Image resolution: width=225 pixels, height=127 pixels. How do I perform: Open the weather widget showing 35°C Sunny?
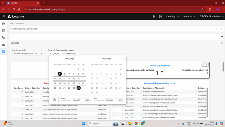click(x=8, y=123)
